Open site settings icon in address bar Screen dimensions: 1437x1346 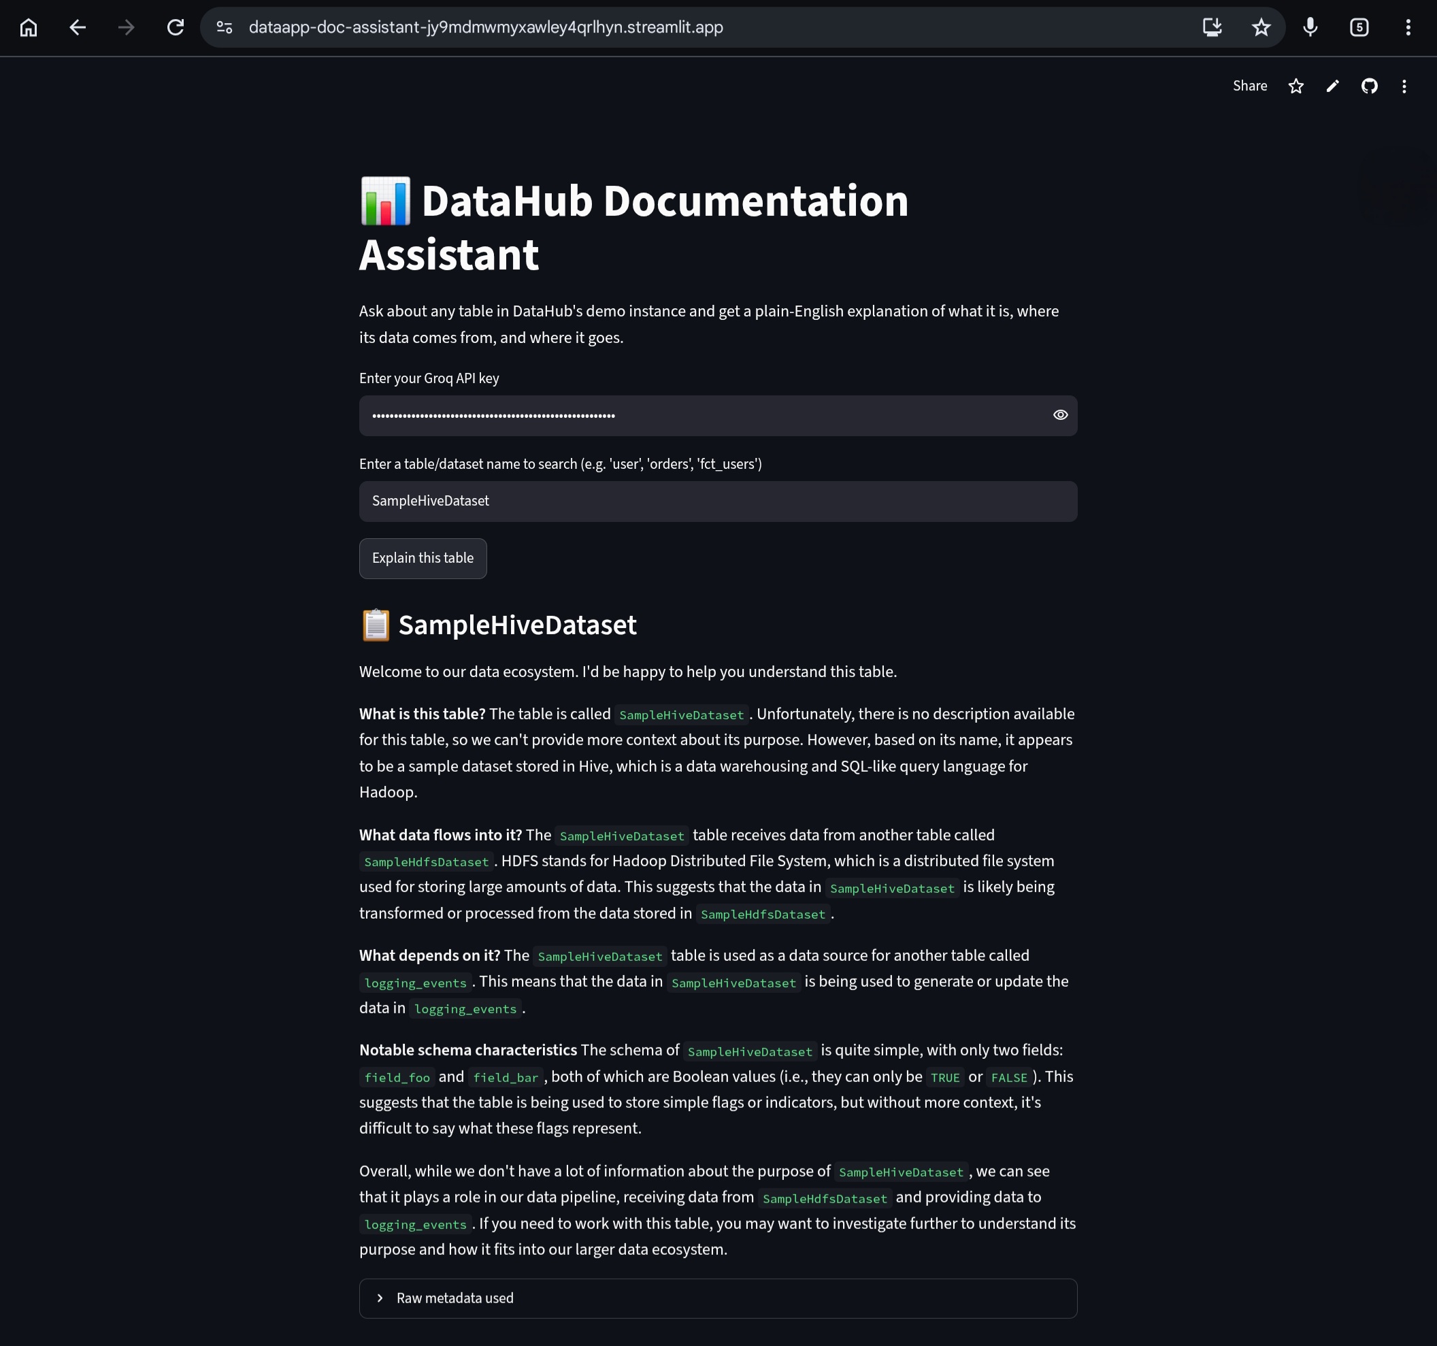pyautogui.click(x=225, y=27)
